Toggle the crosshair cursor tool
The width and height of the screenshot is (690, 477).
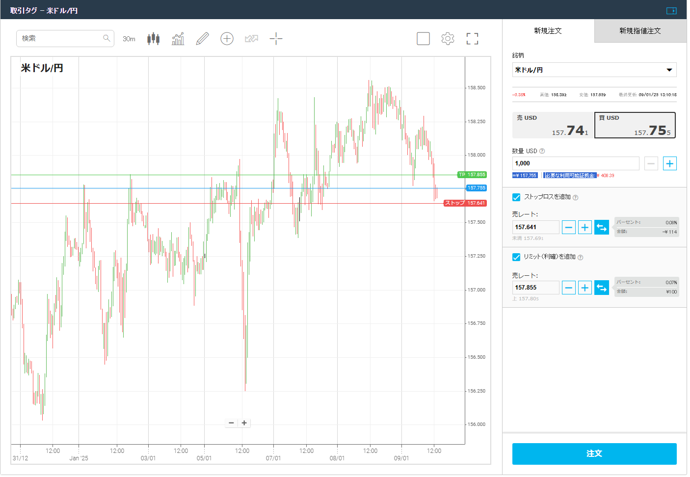276,38
